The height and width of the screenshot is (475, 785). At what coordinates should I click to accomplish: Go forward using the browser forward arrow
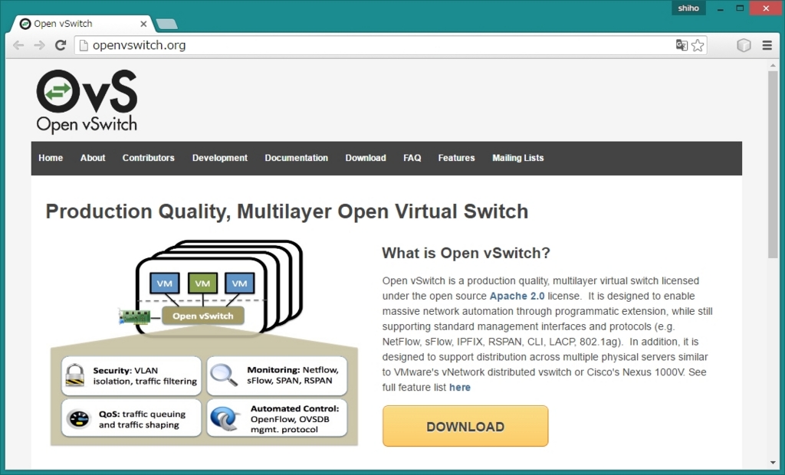pyautogui.click(x=40, y=45)
